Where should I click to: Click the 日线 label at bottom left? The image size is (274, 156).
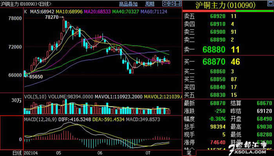click(17, 153)
